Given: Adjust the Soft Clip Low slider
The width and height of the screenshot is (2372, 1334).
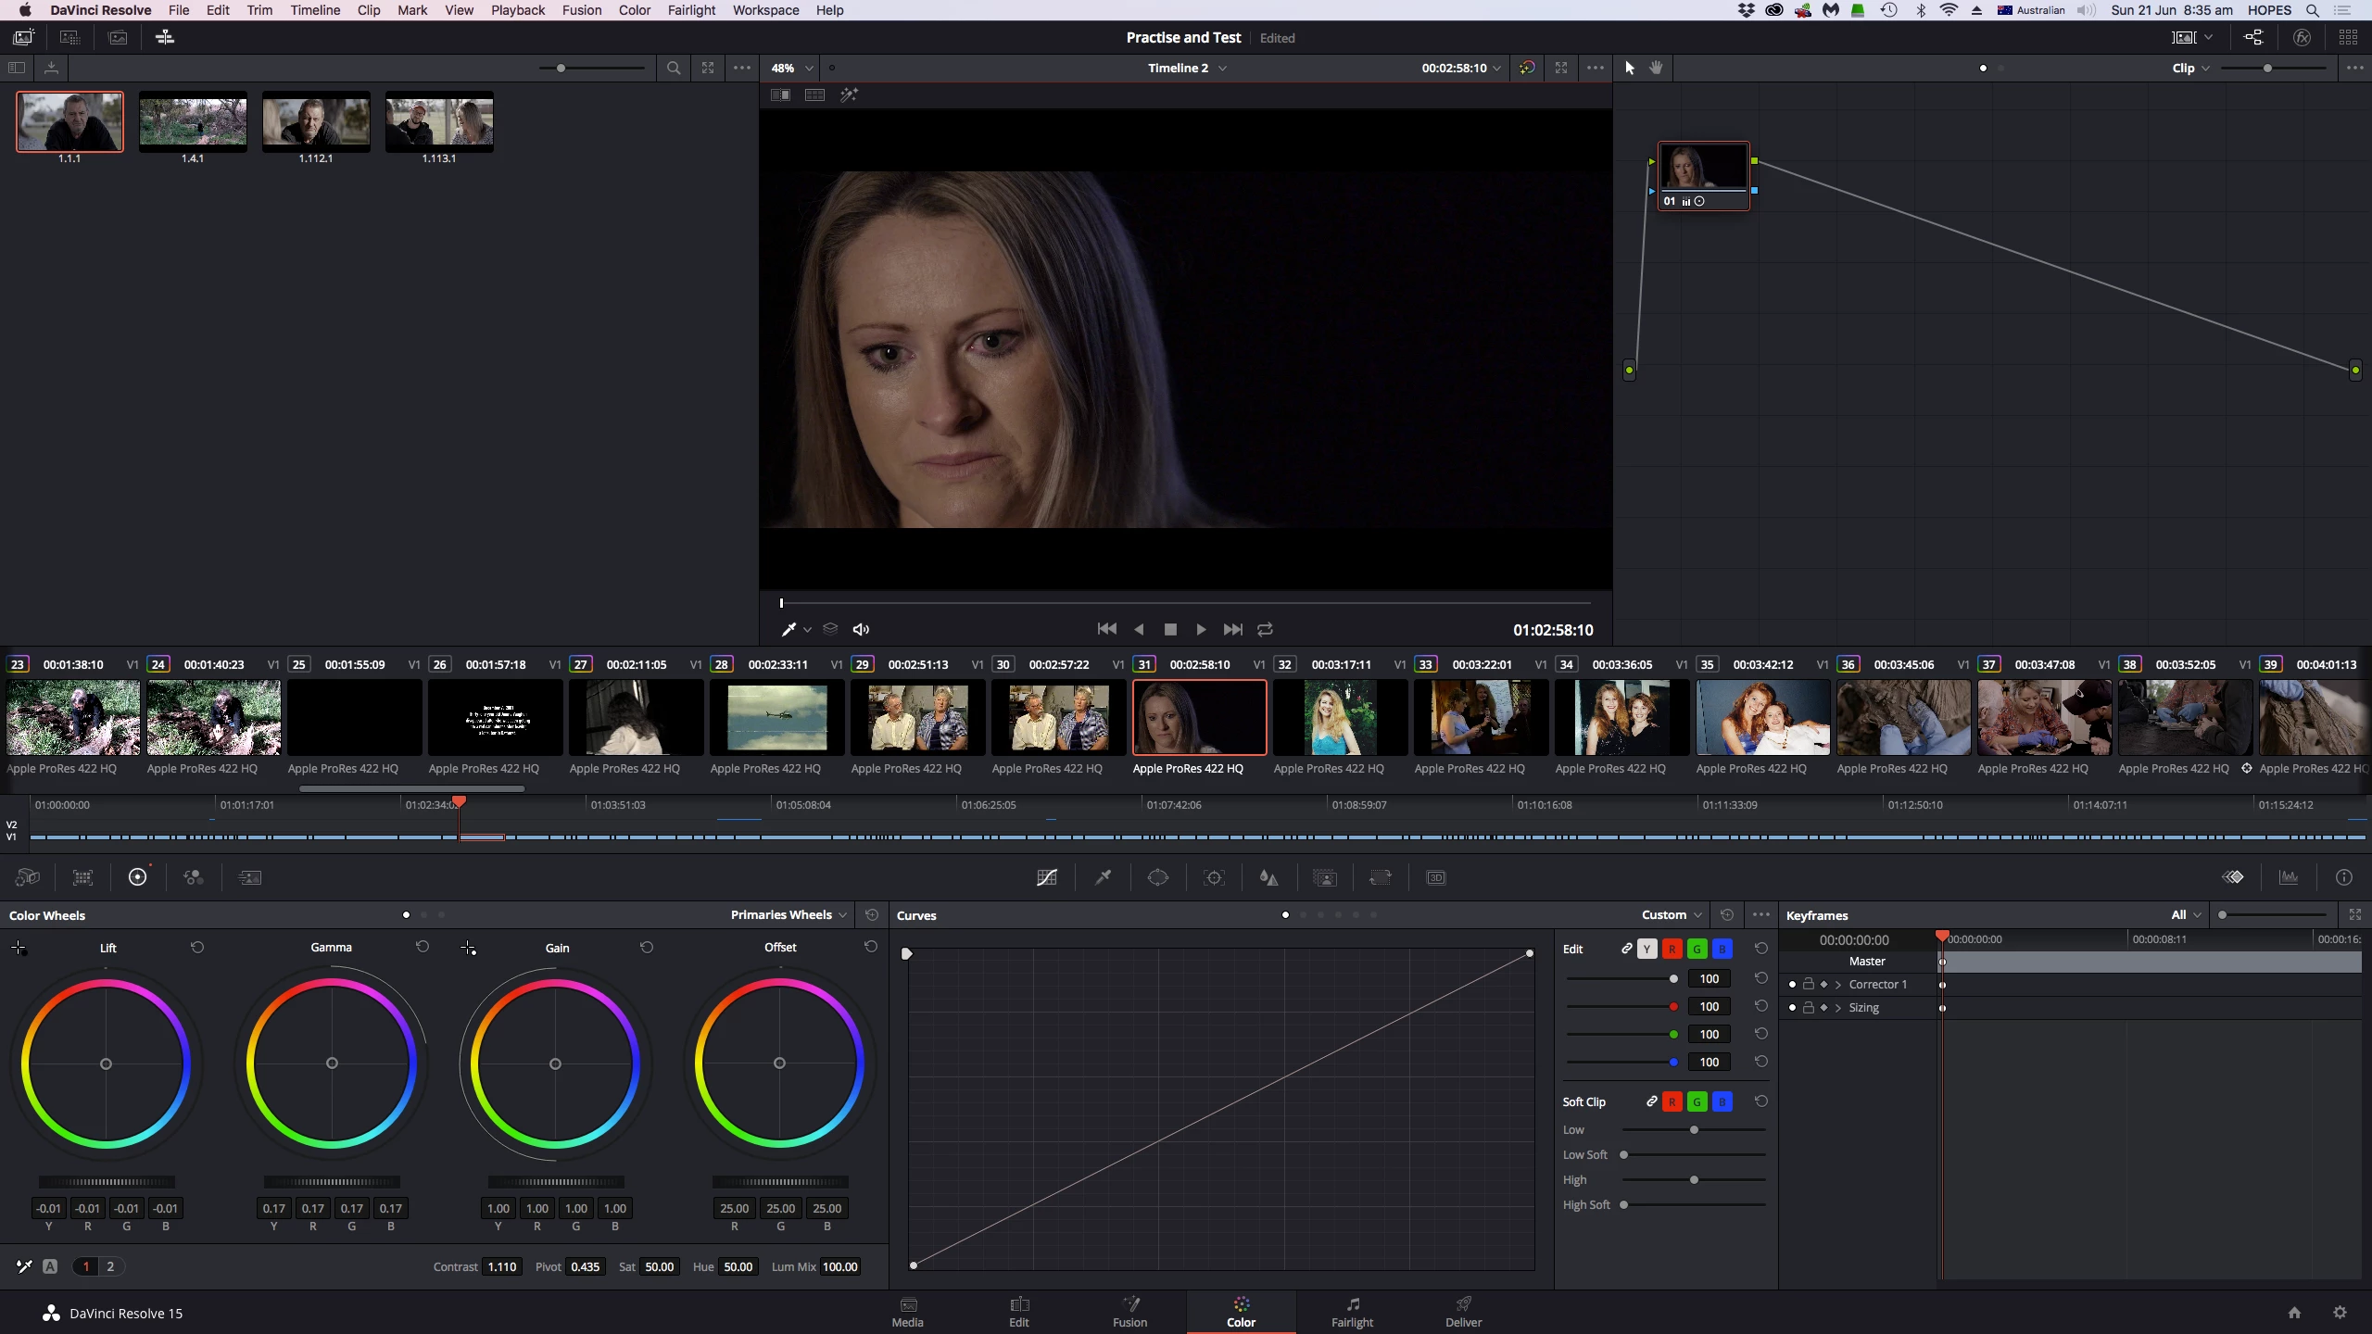Looking at the screenshot, I should (1694, 1129).
